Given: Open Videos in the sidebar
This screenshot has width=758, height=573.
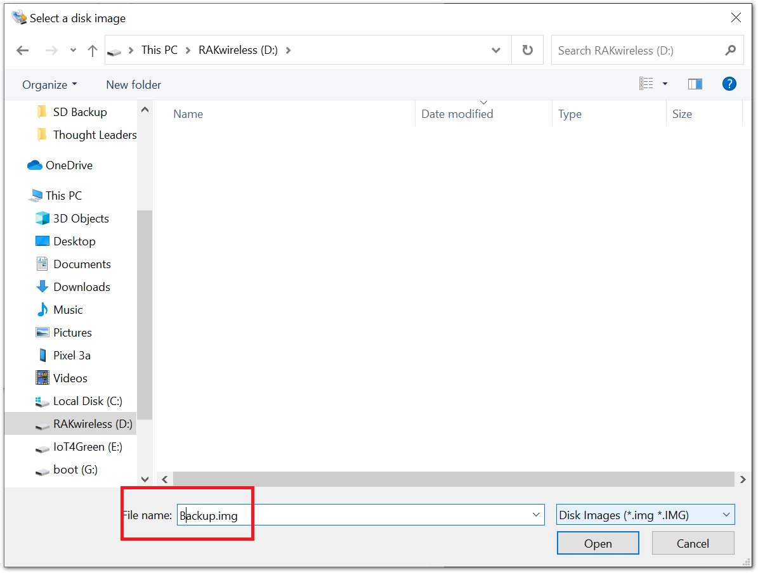Looking at the screenshot, I should point(70,378).
